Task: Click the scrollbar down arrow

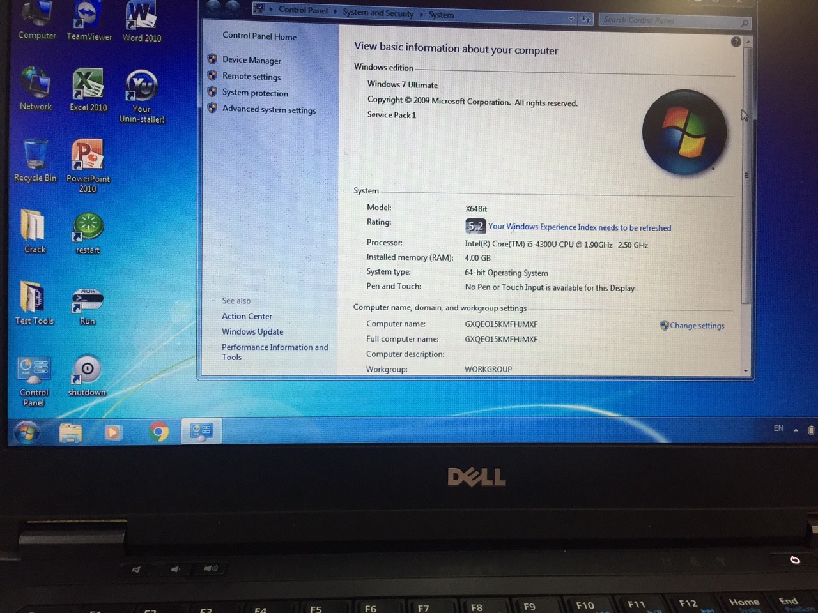Action: (746, 371)
